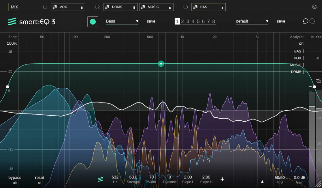Click the 0 Dynamic value
Viewport: 322px width, 188px height.
pos(170,177)
